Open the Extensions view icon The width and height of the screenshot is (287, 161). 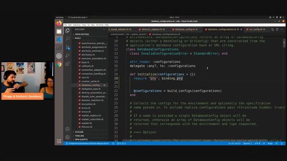pyautogui.click(x=67, y=64)
